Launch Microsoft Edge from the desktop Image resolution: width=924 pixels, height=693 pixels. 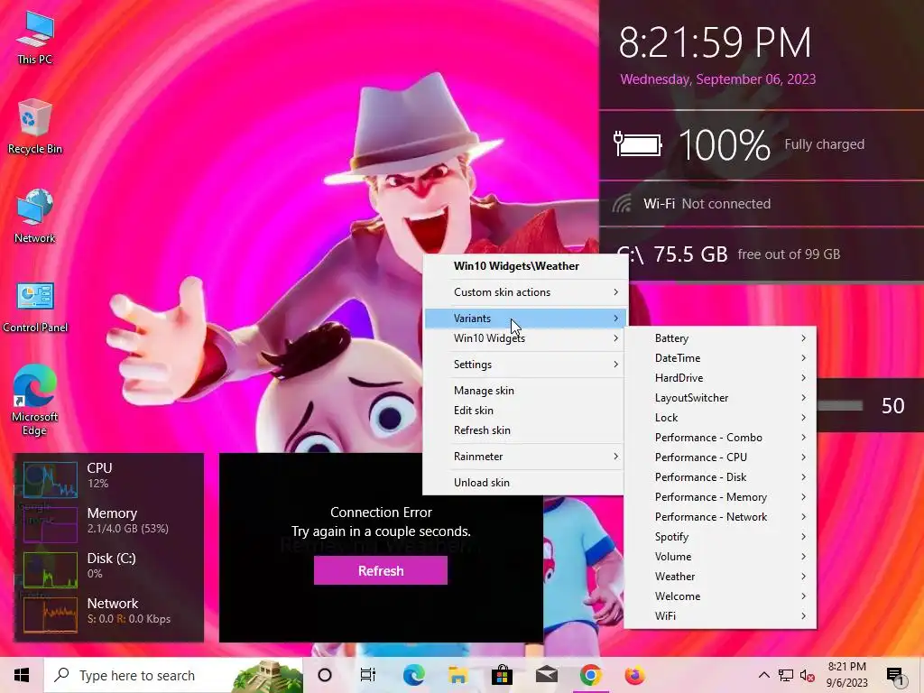(x=35, y=401)
